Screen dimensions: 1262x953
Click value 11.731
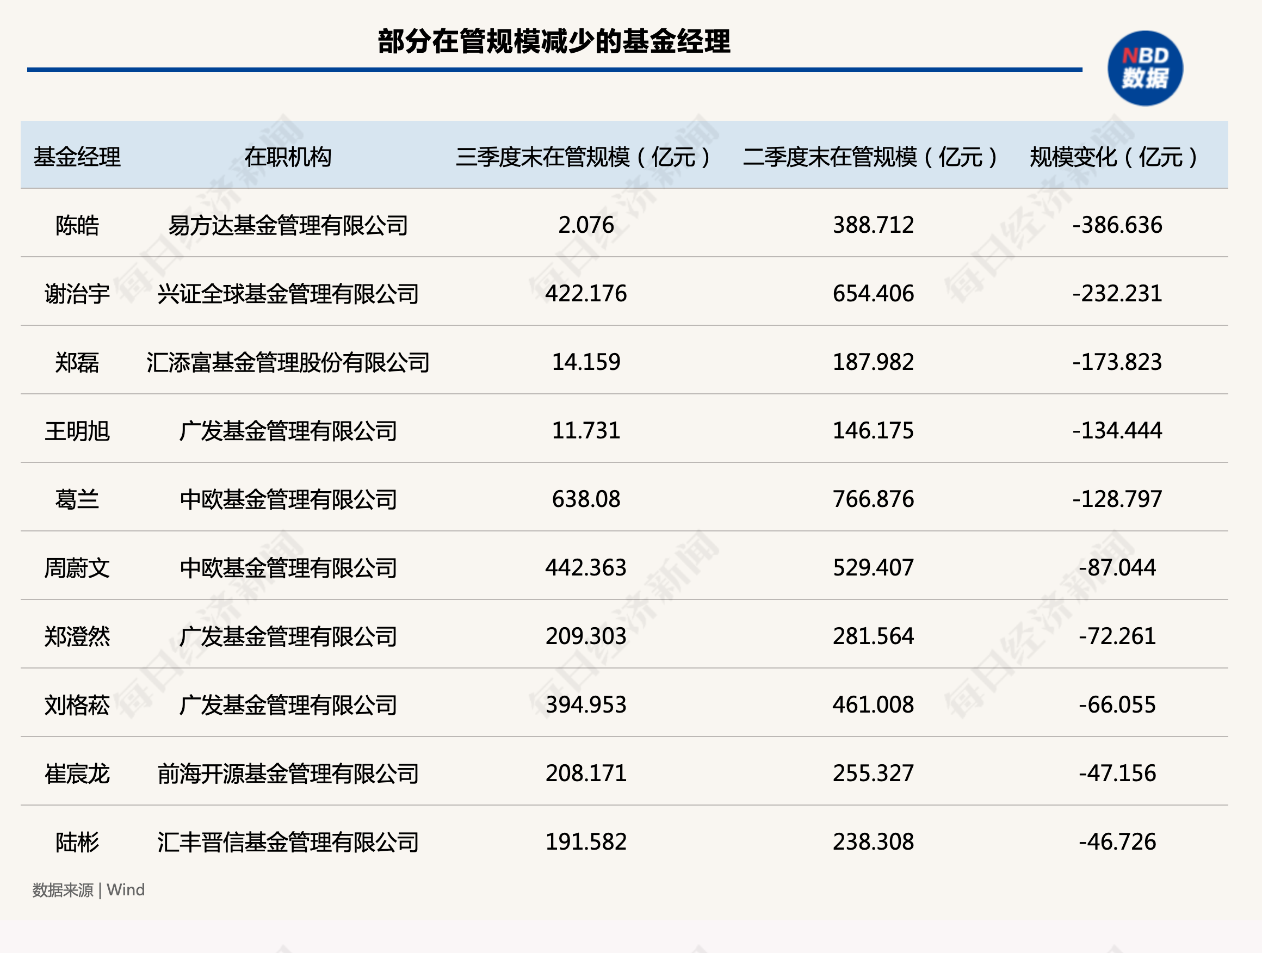[586, 430]
